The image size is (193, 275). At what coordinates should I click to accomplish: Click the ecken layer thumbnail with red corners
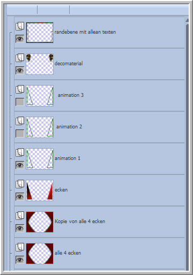[40, 190]
